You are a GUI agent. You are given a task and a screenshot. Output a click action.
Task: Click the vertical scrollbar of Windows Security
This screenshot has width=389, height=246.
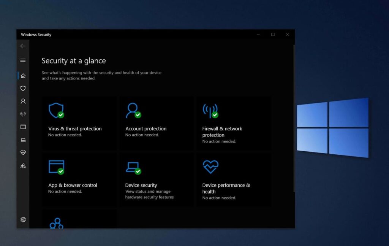pos(294,118)
